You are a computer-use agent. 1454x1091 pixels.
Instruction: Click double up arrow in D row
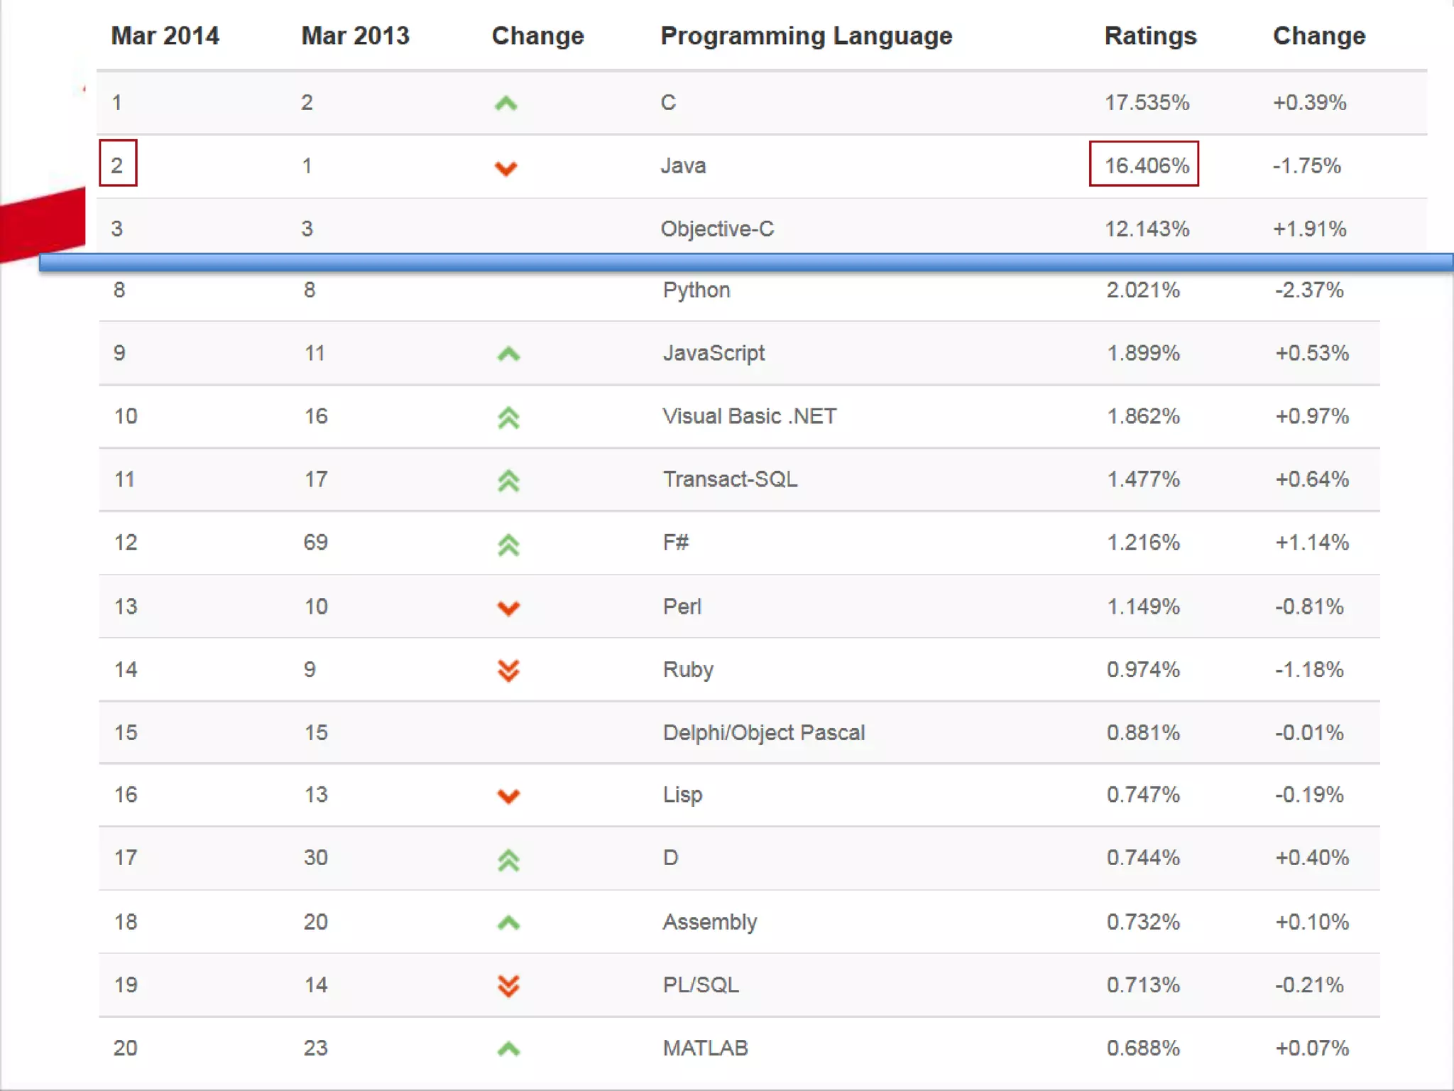508,860
